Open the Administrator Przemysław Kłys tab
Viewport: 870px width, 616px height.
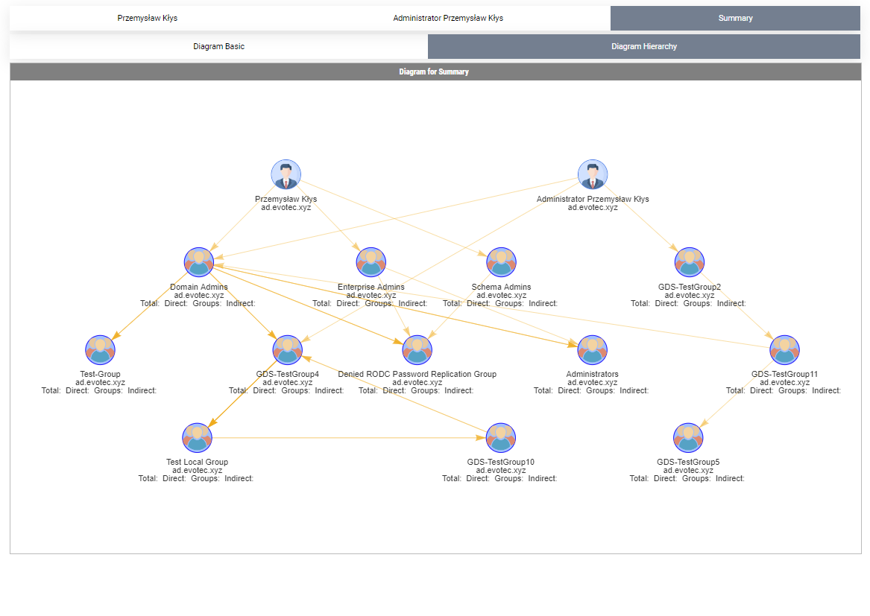pyautogui.click(x=448, y=18)
